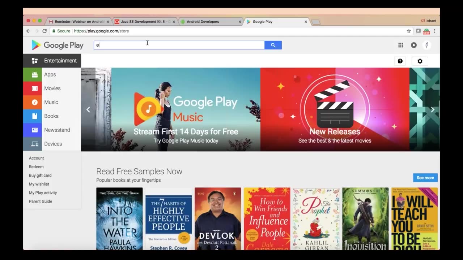Viewport: 463px width, 260px height.
Task: Open the Devices category
Action: (52, 144)
